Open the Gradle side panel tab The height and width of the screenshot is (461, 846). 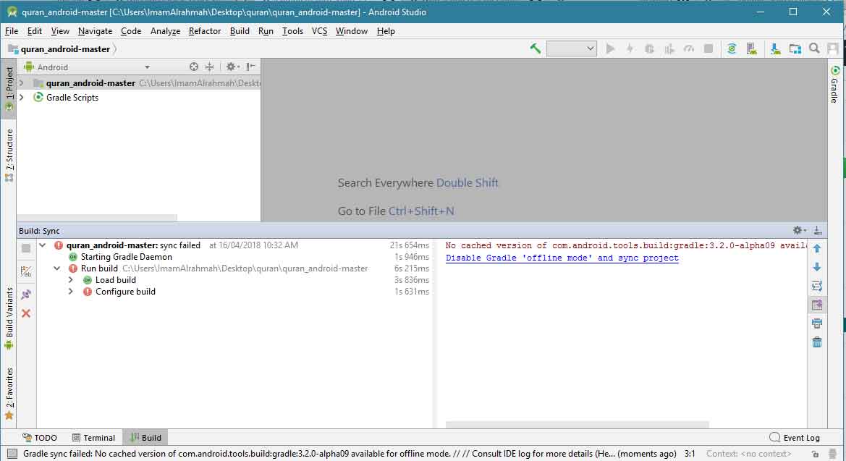point(834,84)
